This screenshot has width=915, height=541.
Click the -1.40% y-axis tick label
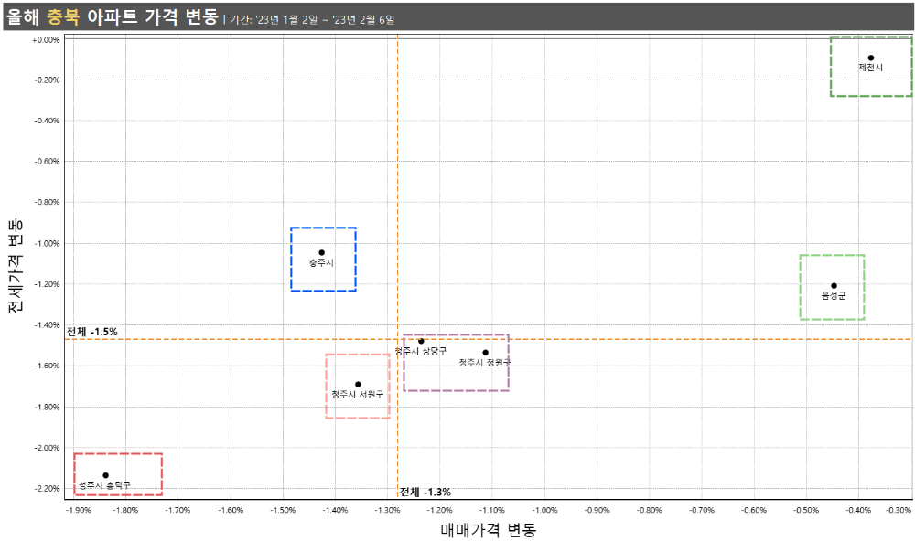tap(47, 324)
